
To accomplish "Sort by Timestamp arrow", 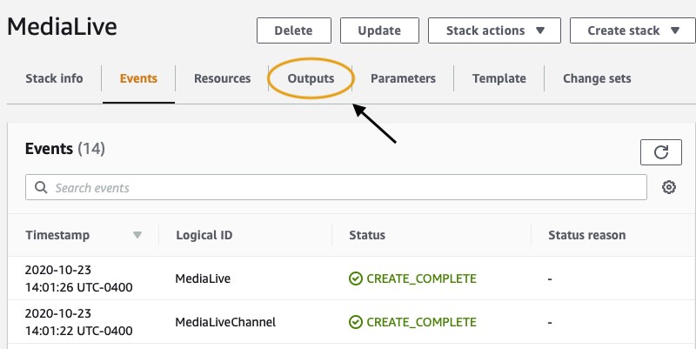I will (137, 235).
